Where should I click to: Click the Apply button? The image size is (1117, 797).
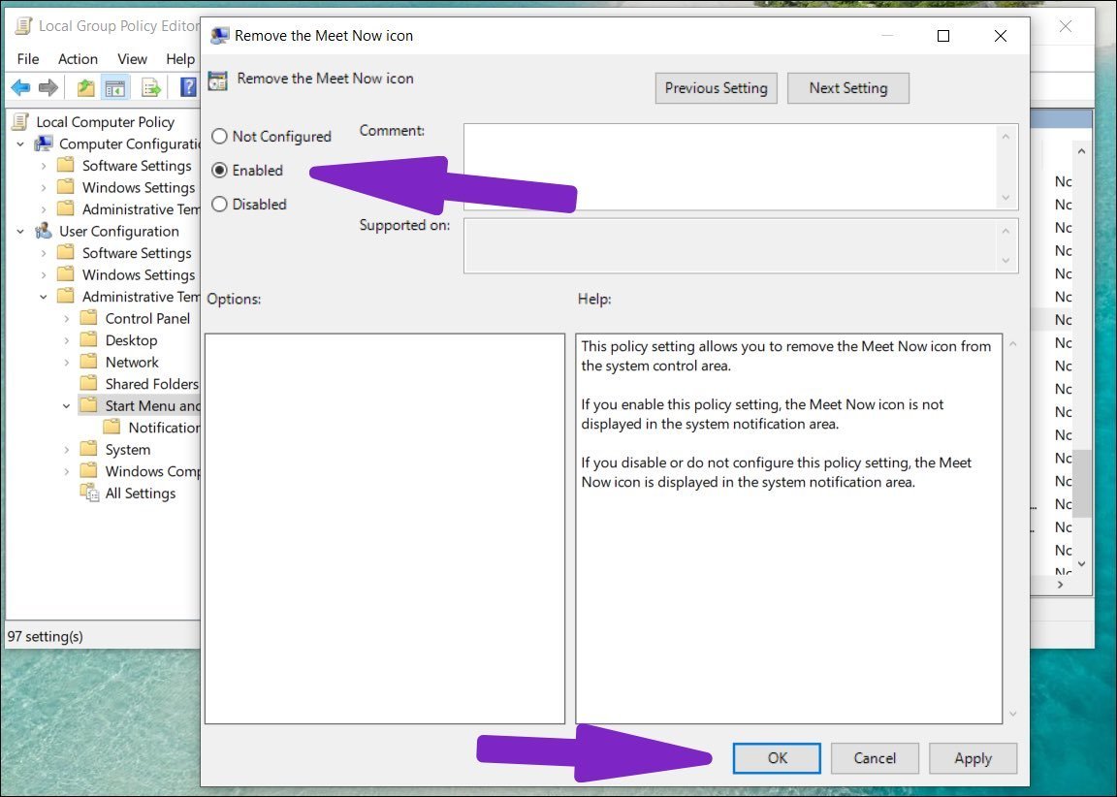pyautogui.click(x=973, y=758)
